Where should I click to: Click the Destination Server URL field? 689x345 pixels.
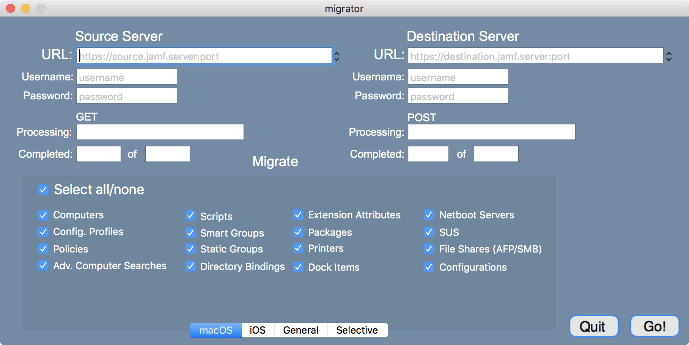click(535, 56)
